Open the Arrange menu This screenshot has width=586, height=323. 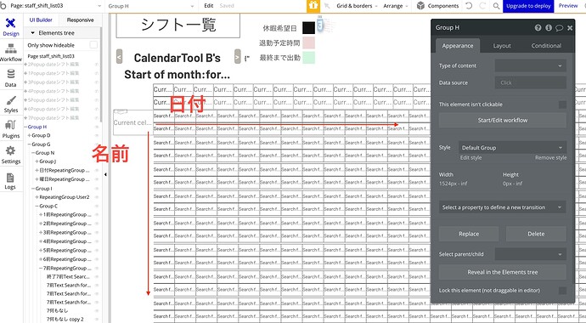click(396, 6)
